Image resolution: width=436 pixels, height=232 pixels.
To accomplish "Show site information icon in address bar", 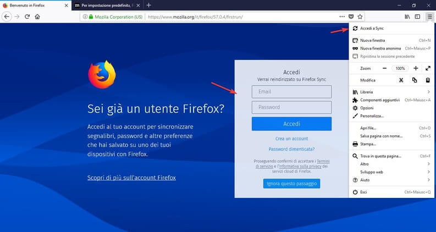I will 85,16.
